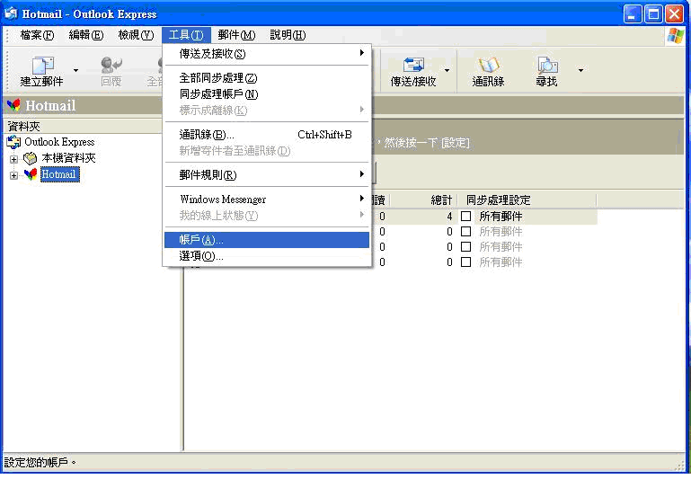Open the 檔案(F) menu
691x479 pixels.
[x=37, y=35]
